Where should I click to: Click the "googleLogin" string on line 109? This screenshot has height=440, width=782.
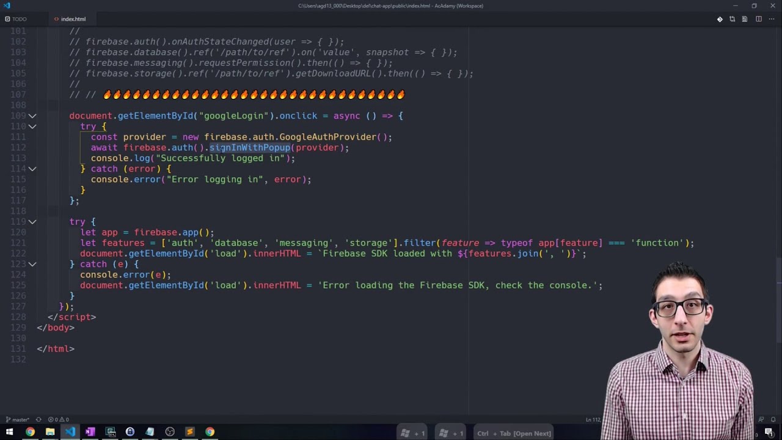(x=234, y=116)
